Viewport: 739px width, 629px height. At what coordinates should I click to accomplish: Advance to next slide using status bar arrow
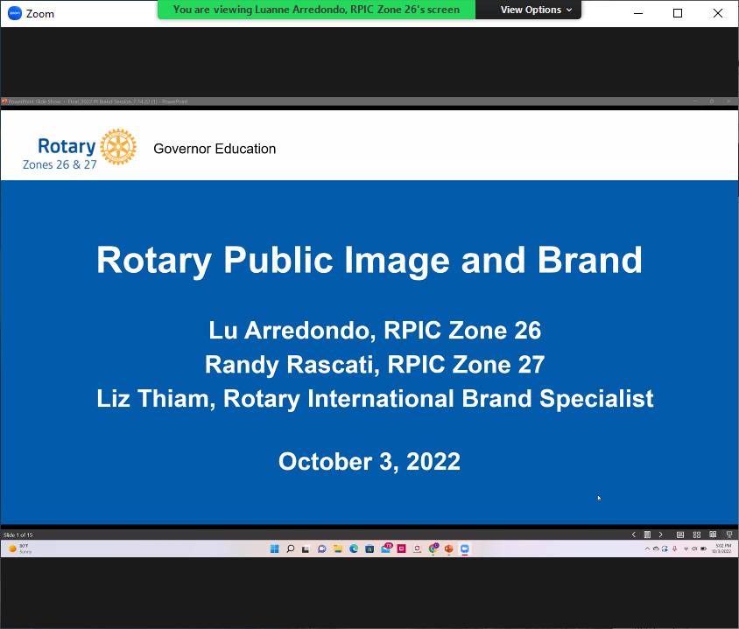pos(660,535)
